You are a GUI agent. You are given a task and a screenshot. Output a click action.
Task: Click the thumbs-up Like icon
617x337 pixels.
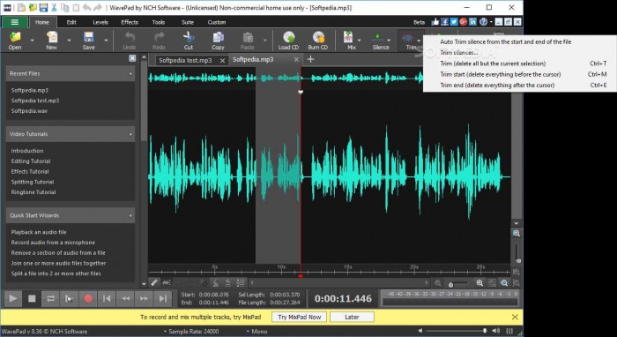click(x=435, y=22)
